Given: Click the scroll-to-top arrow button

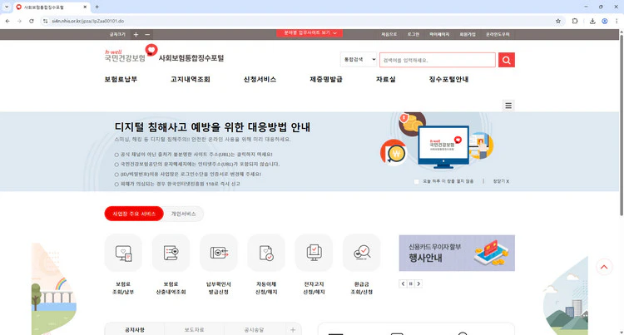Looking at the screenshot, I should click(x=605, y=268).
